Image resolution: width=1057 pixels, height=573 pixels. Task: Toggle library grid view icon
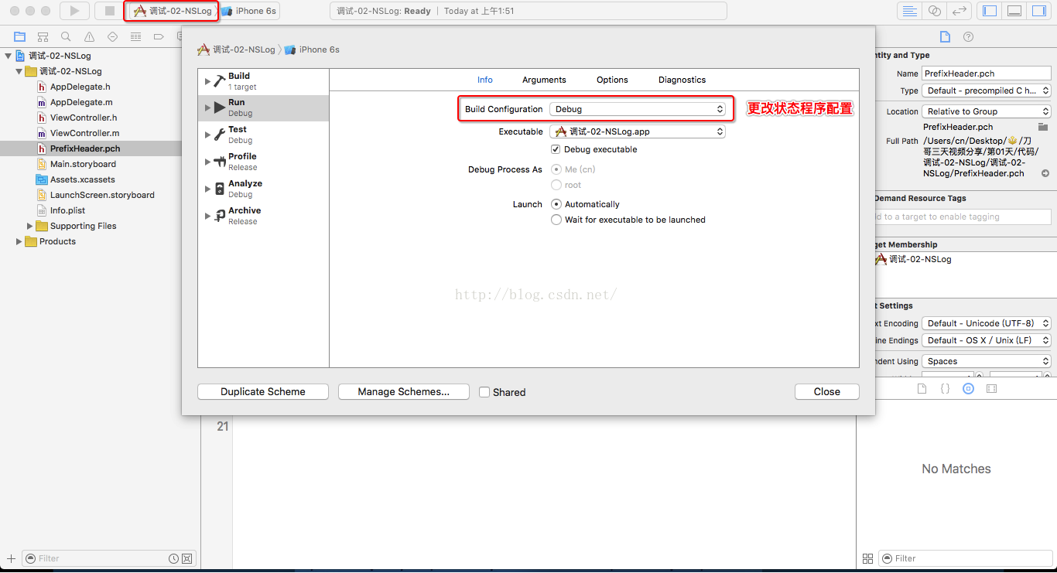point(867,558)
